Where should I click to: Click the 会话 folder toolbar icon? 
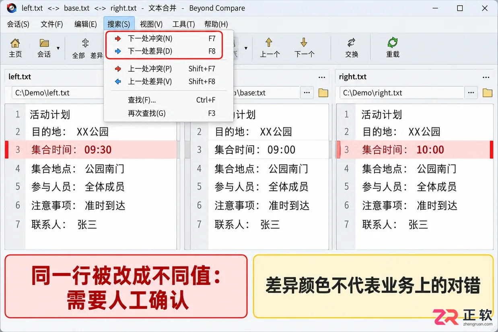coord(44,48)
